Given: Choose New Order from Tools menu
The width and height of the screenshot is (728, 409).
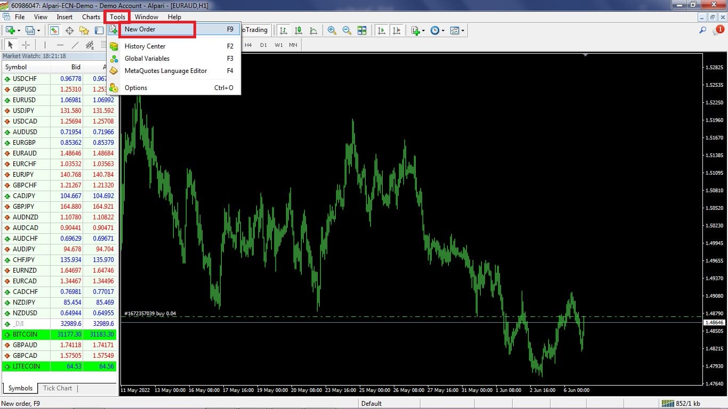Looking at the screenshot, I should point(174,29).
